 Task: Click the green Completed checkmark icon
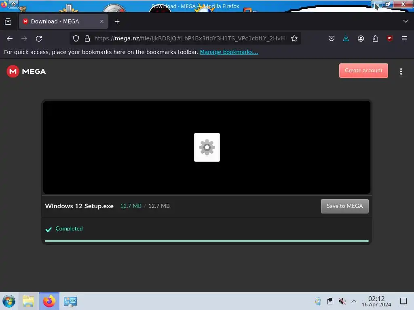point(49,229)
